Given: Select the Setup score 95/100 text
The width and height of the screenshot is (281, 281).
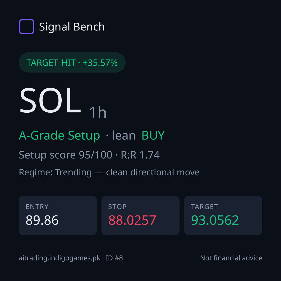Looking at the screenshot, I should point(65,155).
